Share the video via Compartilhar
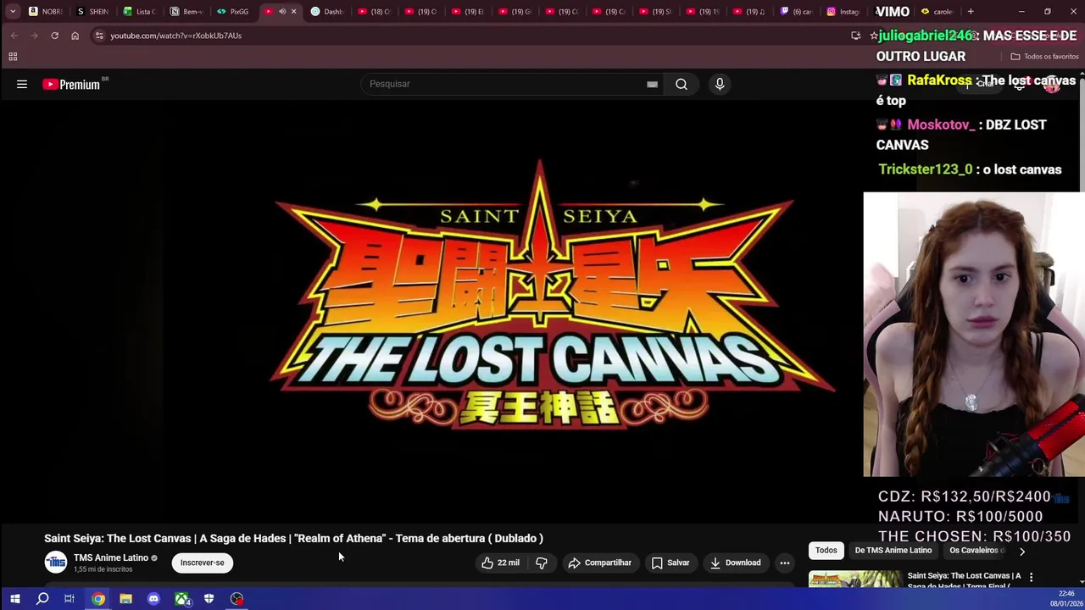1085x610 pixels. (x=600, y=563)
